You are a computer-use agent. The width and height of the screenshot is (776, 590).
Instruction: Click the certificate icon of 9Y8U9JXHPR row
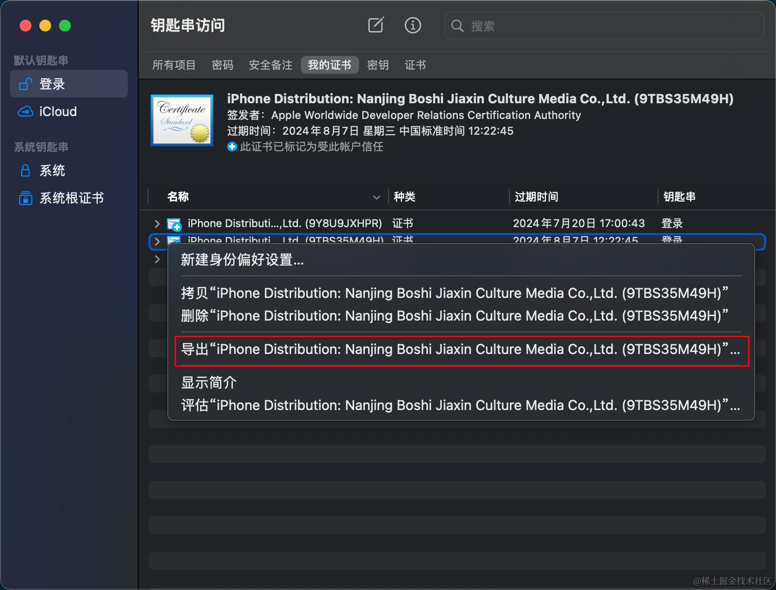[x=174, y=224]
